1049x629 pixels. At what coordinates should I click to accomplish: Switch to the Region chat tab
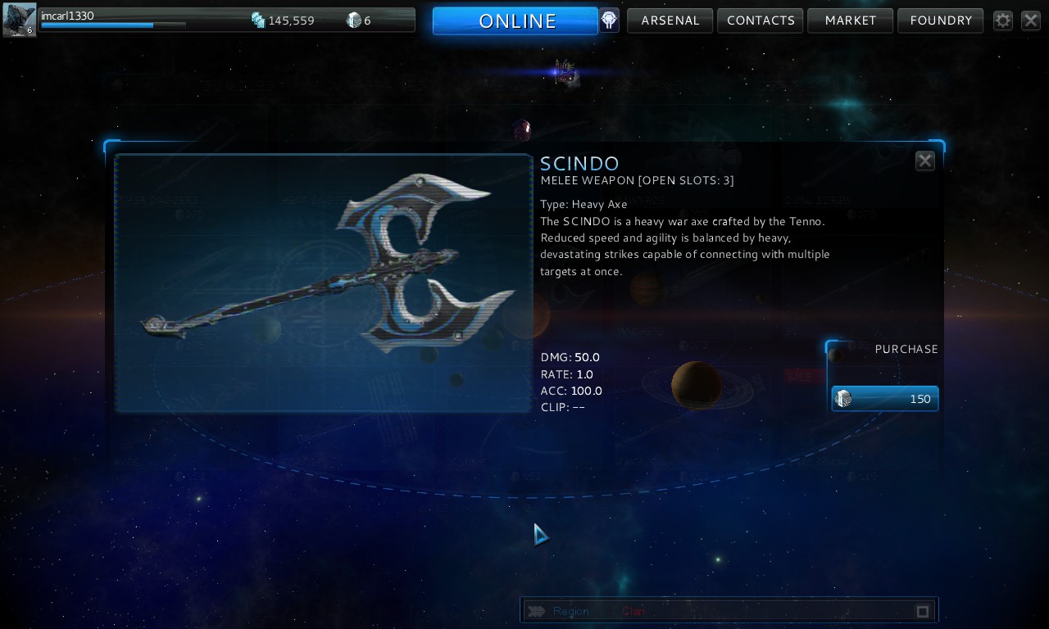(x=571, y=611)
